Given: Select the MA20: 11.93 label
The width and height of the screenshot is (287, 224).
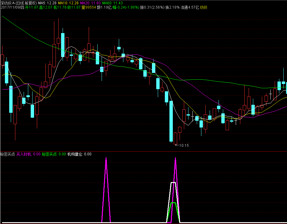Looking at the screenshot, I should pos(91,3).
